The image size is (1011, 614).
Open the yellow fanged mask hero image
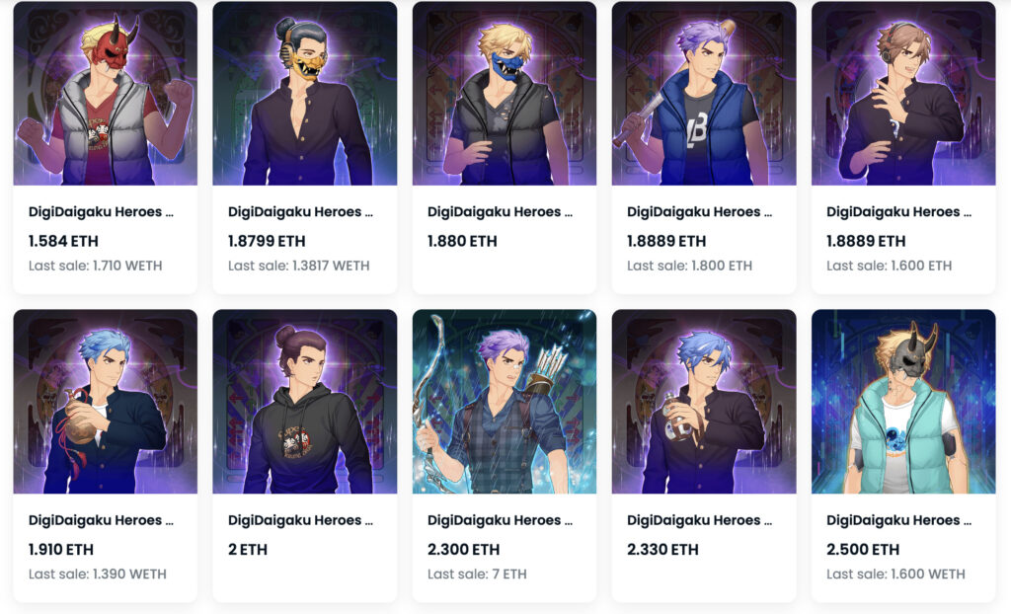point(305,94)
